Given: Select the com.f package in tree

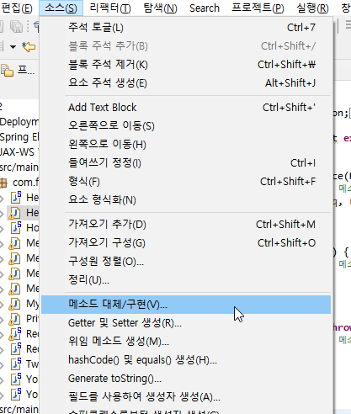Looking at the screenshot, I should (25, 183).
